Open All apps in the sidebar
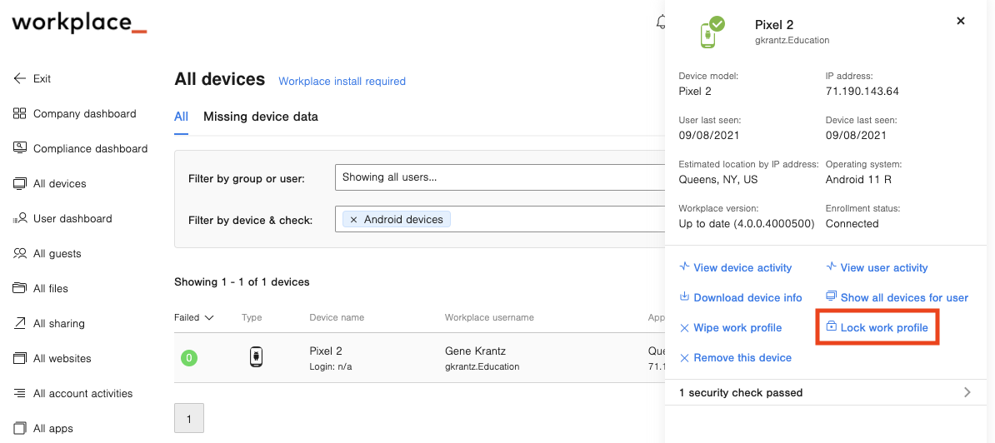Viewport: 995px width, 443px height. 53,428
